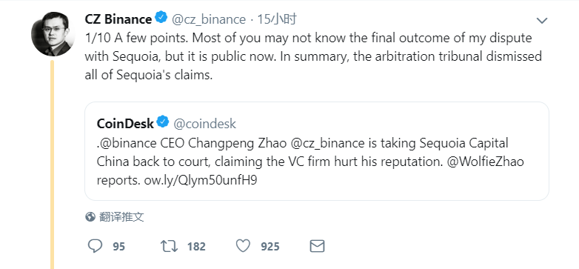Click the CZ Binance display name
The height and width of the screenshot is (269, 579).
pyautogui.click(x=118, y=19)
